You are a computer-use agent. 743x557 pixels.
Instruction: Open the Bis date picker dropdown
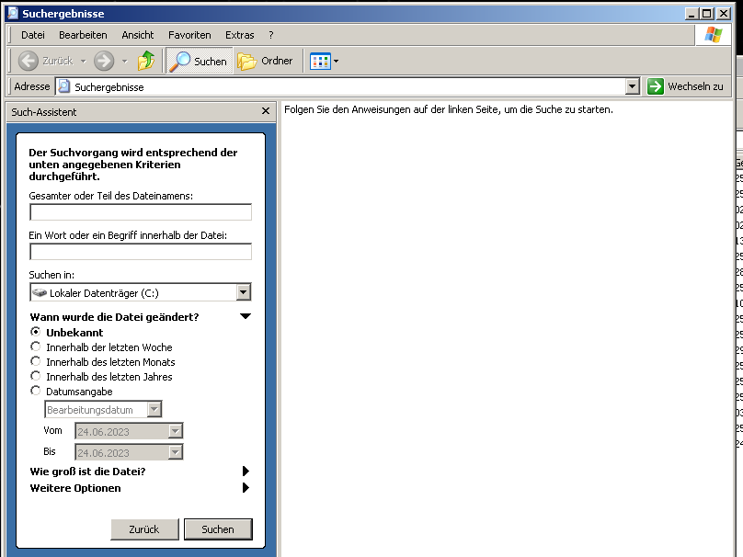click(176, 452)
